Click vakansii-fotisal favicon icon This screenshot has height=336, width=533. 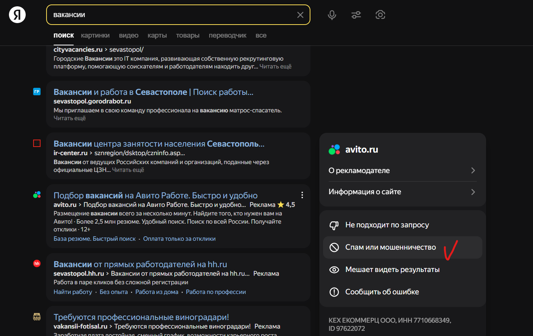pos(37,317)
